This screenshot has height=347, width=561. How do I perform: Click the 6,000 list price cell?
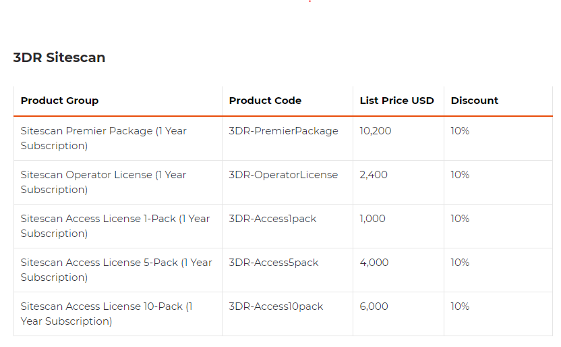pos(374,306)
